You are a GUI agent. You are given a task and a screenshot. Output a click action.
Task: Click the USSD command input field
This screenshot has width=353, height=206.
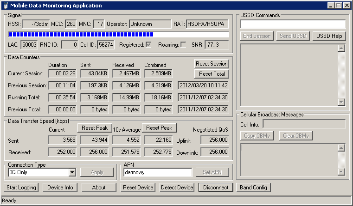[x=293, y=24]
